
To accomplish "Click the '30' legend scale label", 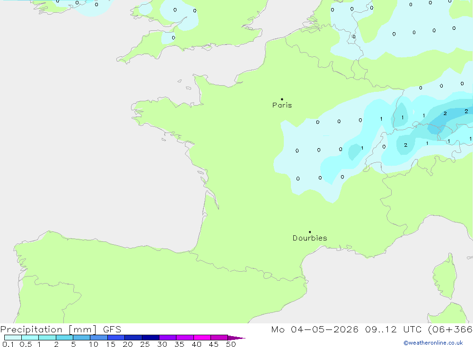I will coord(162,344).
